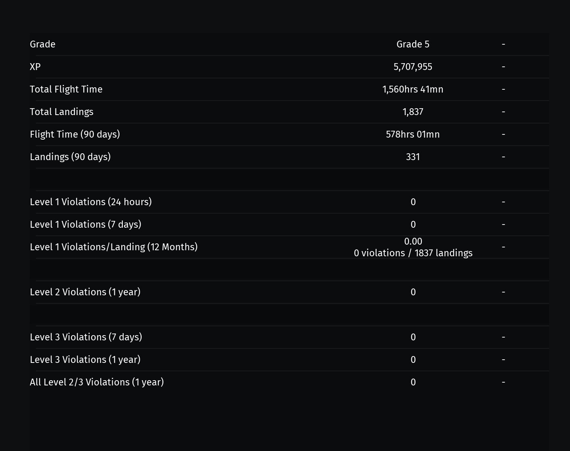Screen dimensions: 570x451
Task: Select the Total Landings label
Action: pyautogui.click(x=62, y=112)
